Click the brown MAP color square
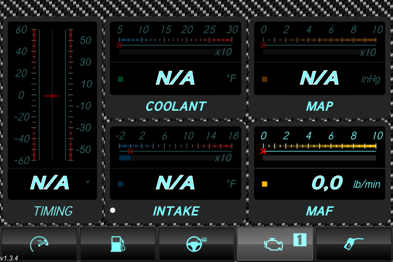The width and height of the screenshot is (393, 262). point(265,79)
